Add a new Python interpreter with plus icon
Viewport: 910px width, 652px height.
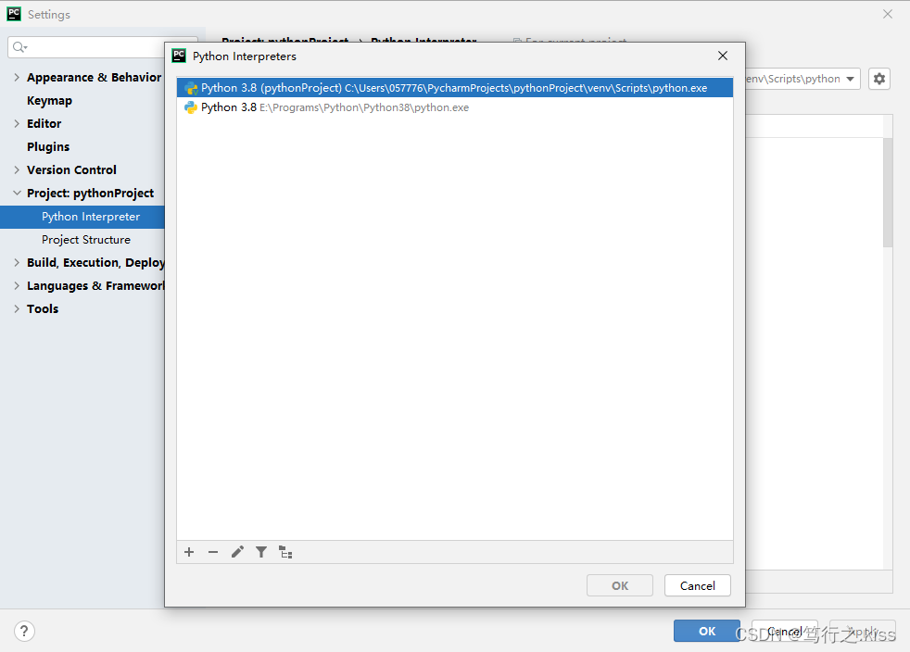coord(189,552)
